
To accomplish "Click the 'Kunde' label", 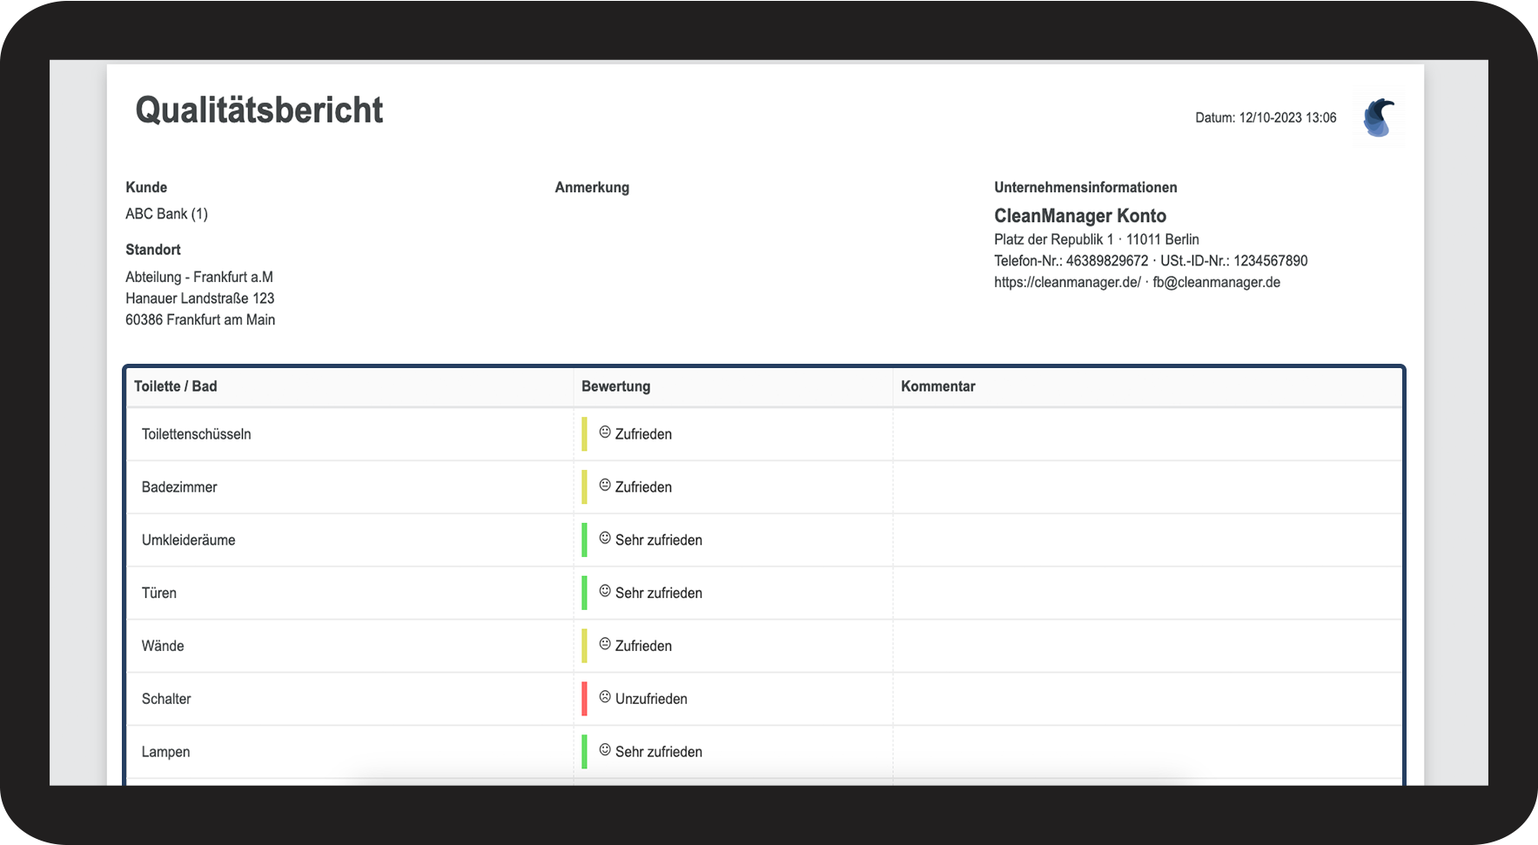I will click(146, 187).
